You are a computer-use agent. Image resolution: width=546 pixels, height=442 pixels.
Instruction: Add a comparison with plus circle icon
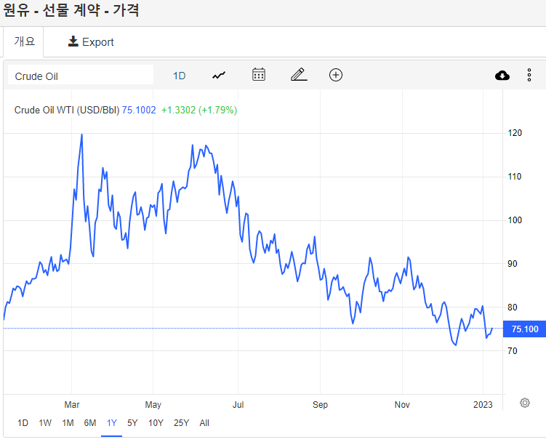tap(336, 75)
